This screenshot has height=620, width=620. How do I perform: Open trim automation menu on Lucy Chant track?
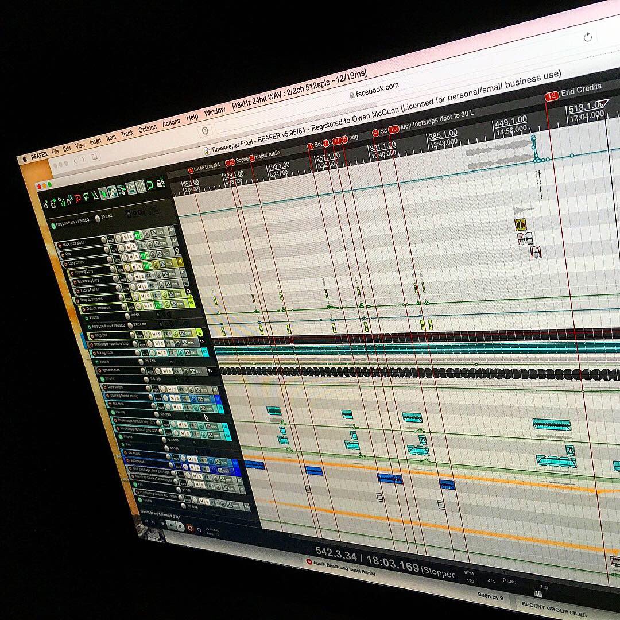tap(166, 253)
